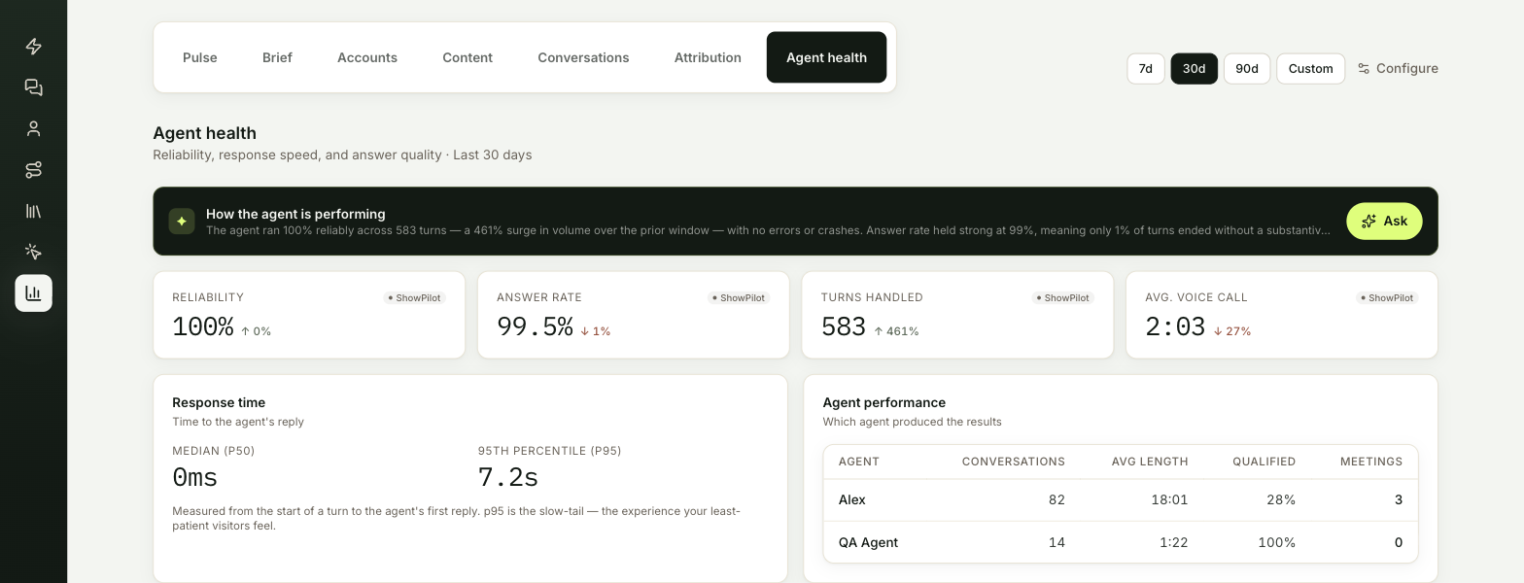Click the ShowPilot badge on Answer Rate card

coord(739,298)
